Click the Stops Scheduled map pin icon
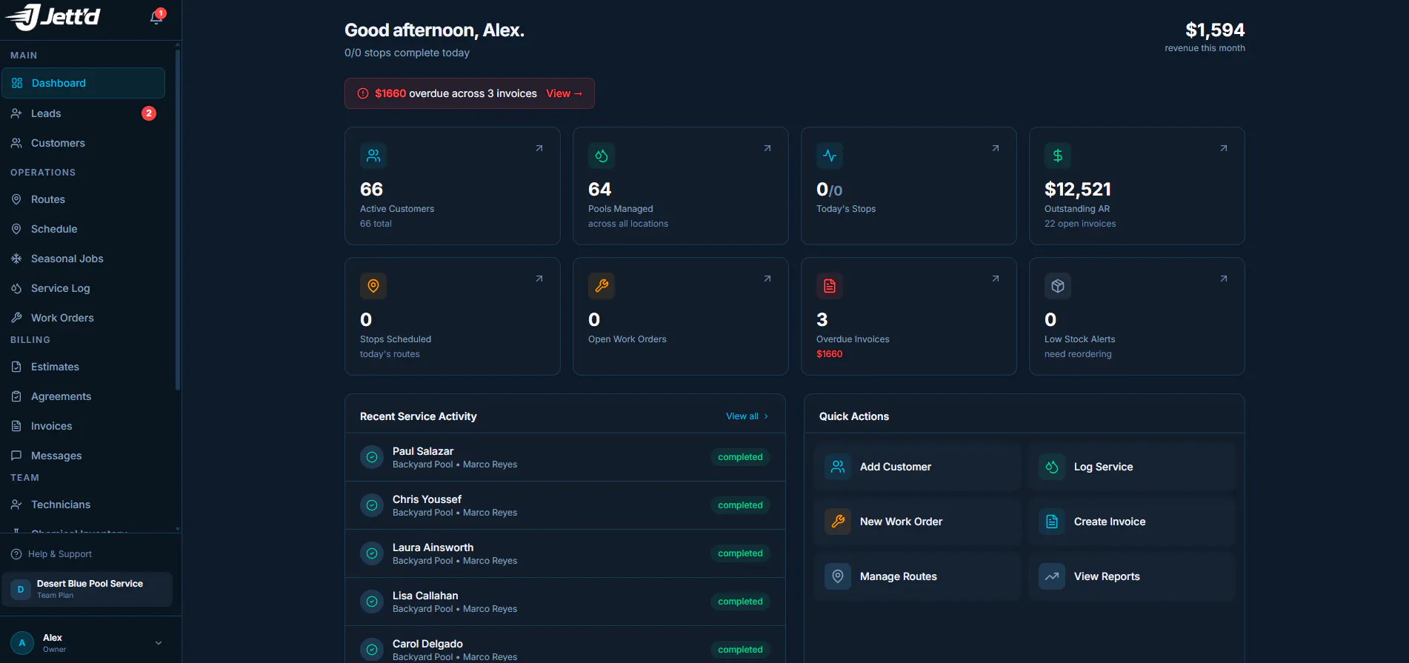The width and height of the screenshot is (1409, 663). tap(373, 286)
